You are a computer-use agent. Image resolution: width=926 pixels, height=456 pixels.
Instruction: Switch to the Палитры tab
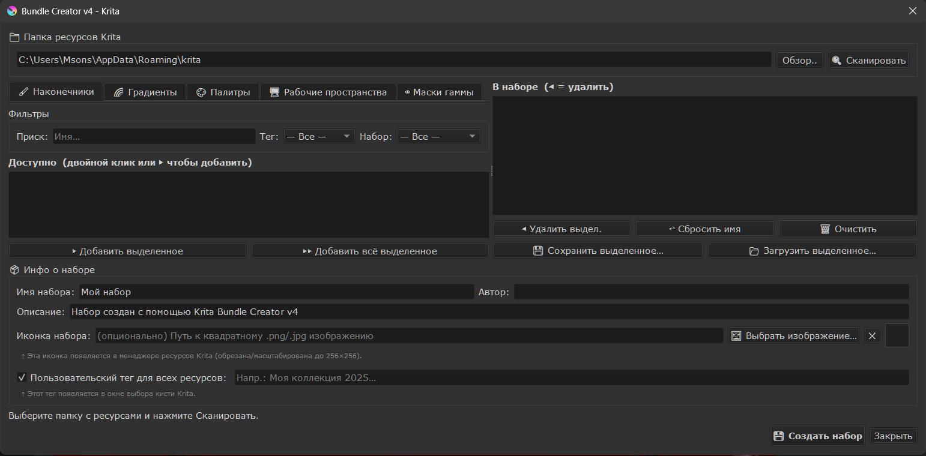223,92
